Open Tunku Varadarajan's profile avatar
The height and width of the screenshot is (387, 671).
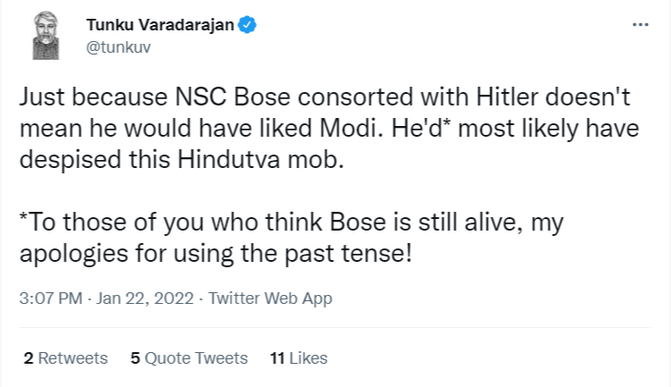click(x=46, y=36)
